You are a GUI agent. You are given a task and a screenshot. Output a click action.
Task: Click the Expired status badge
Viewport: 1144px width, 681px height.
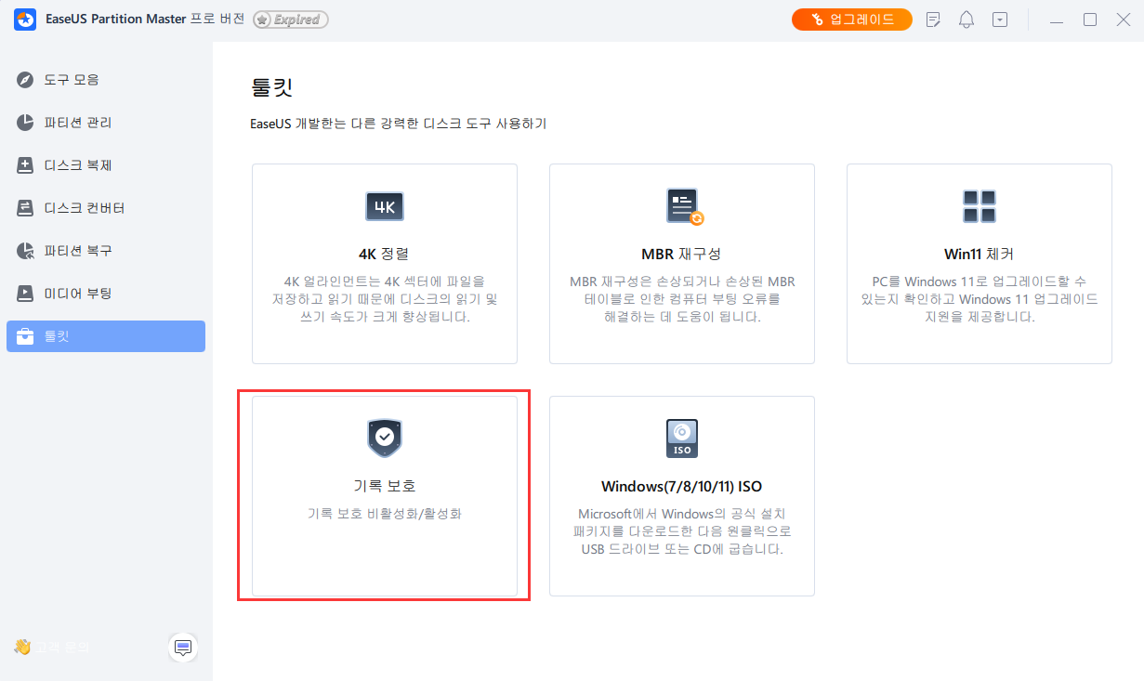pyautogui.click(x=291, y=20)
